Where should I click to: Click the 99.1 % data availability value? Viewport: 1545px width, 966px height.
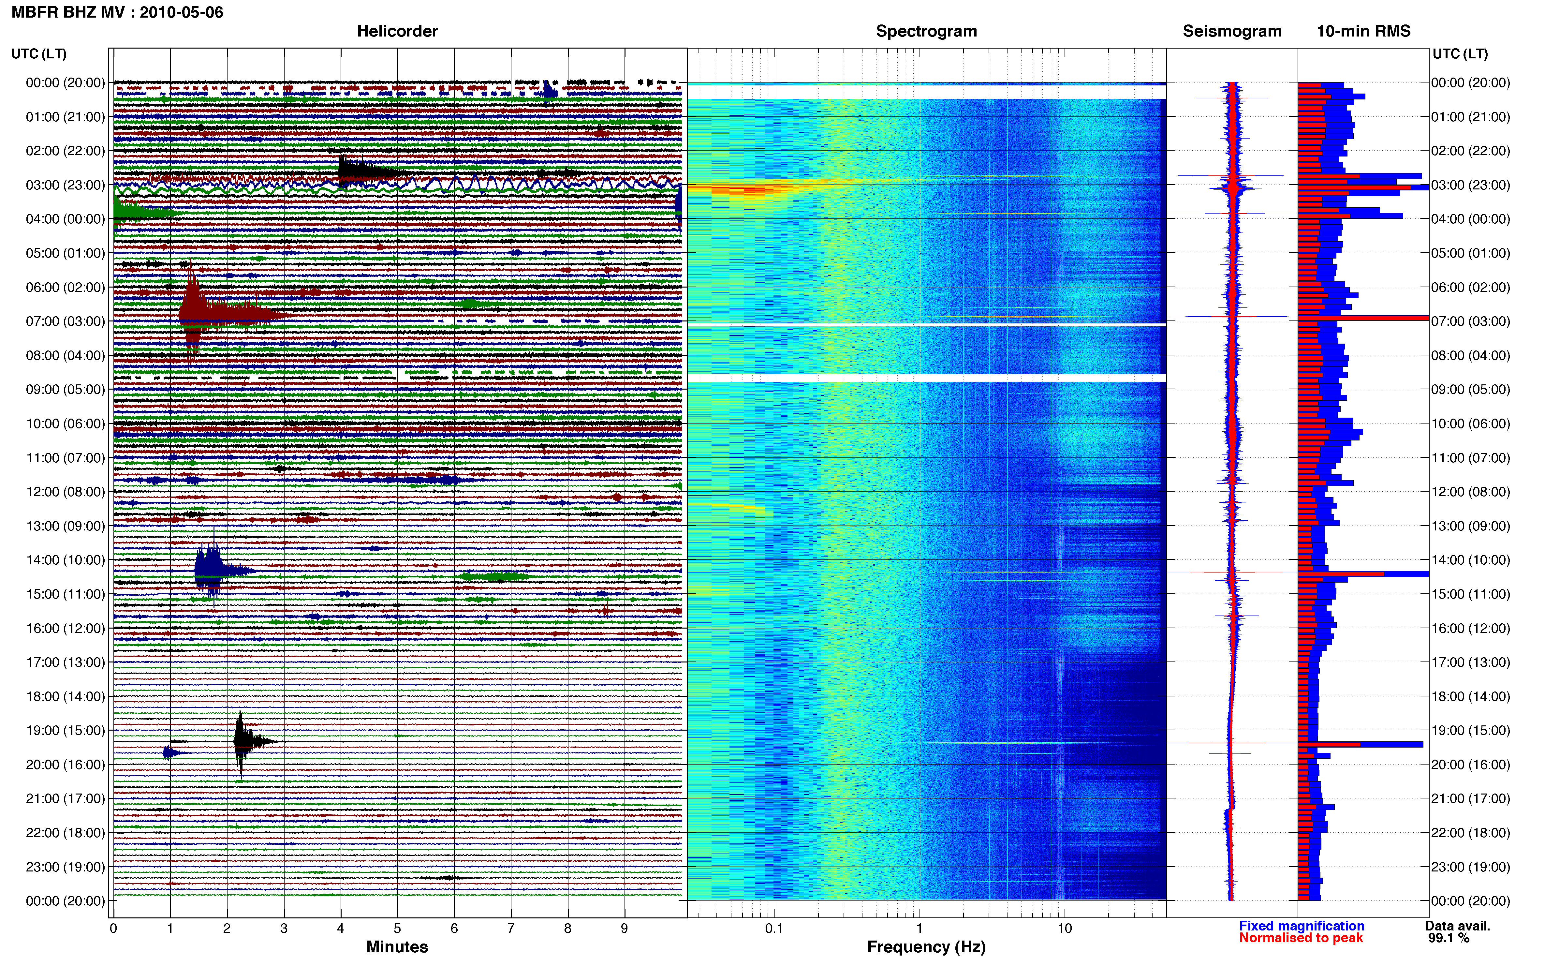[x=1449, y=938]
